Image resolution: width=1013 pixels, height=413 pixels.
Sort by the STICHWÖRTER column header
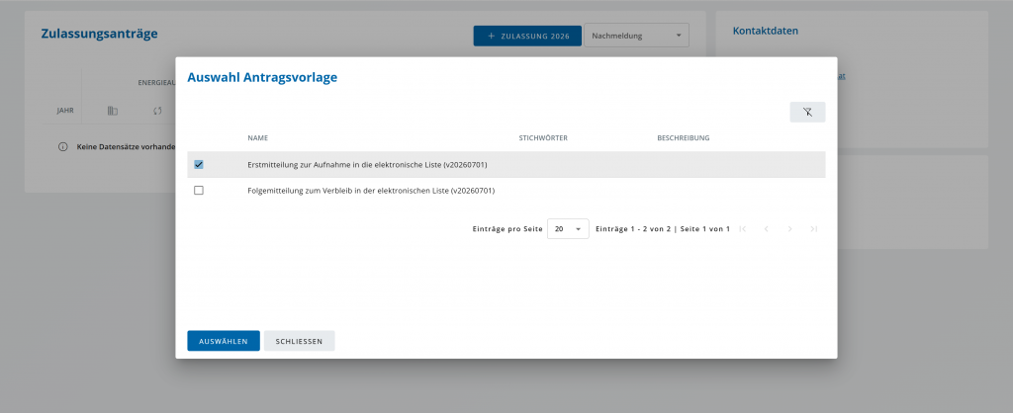pyautogui.click(x=543, y=138)
